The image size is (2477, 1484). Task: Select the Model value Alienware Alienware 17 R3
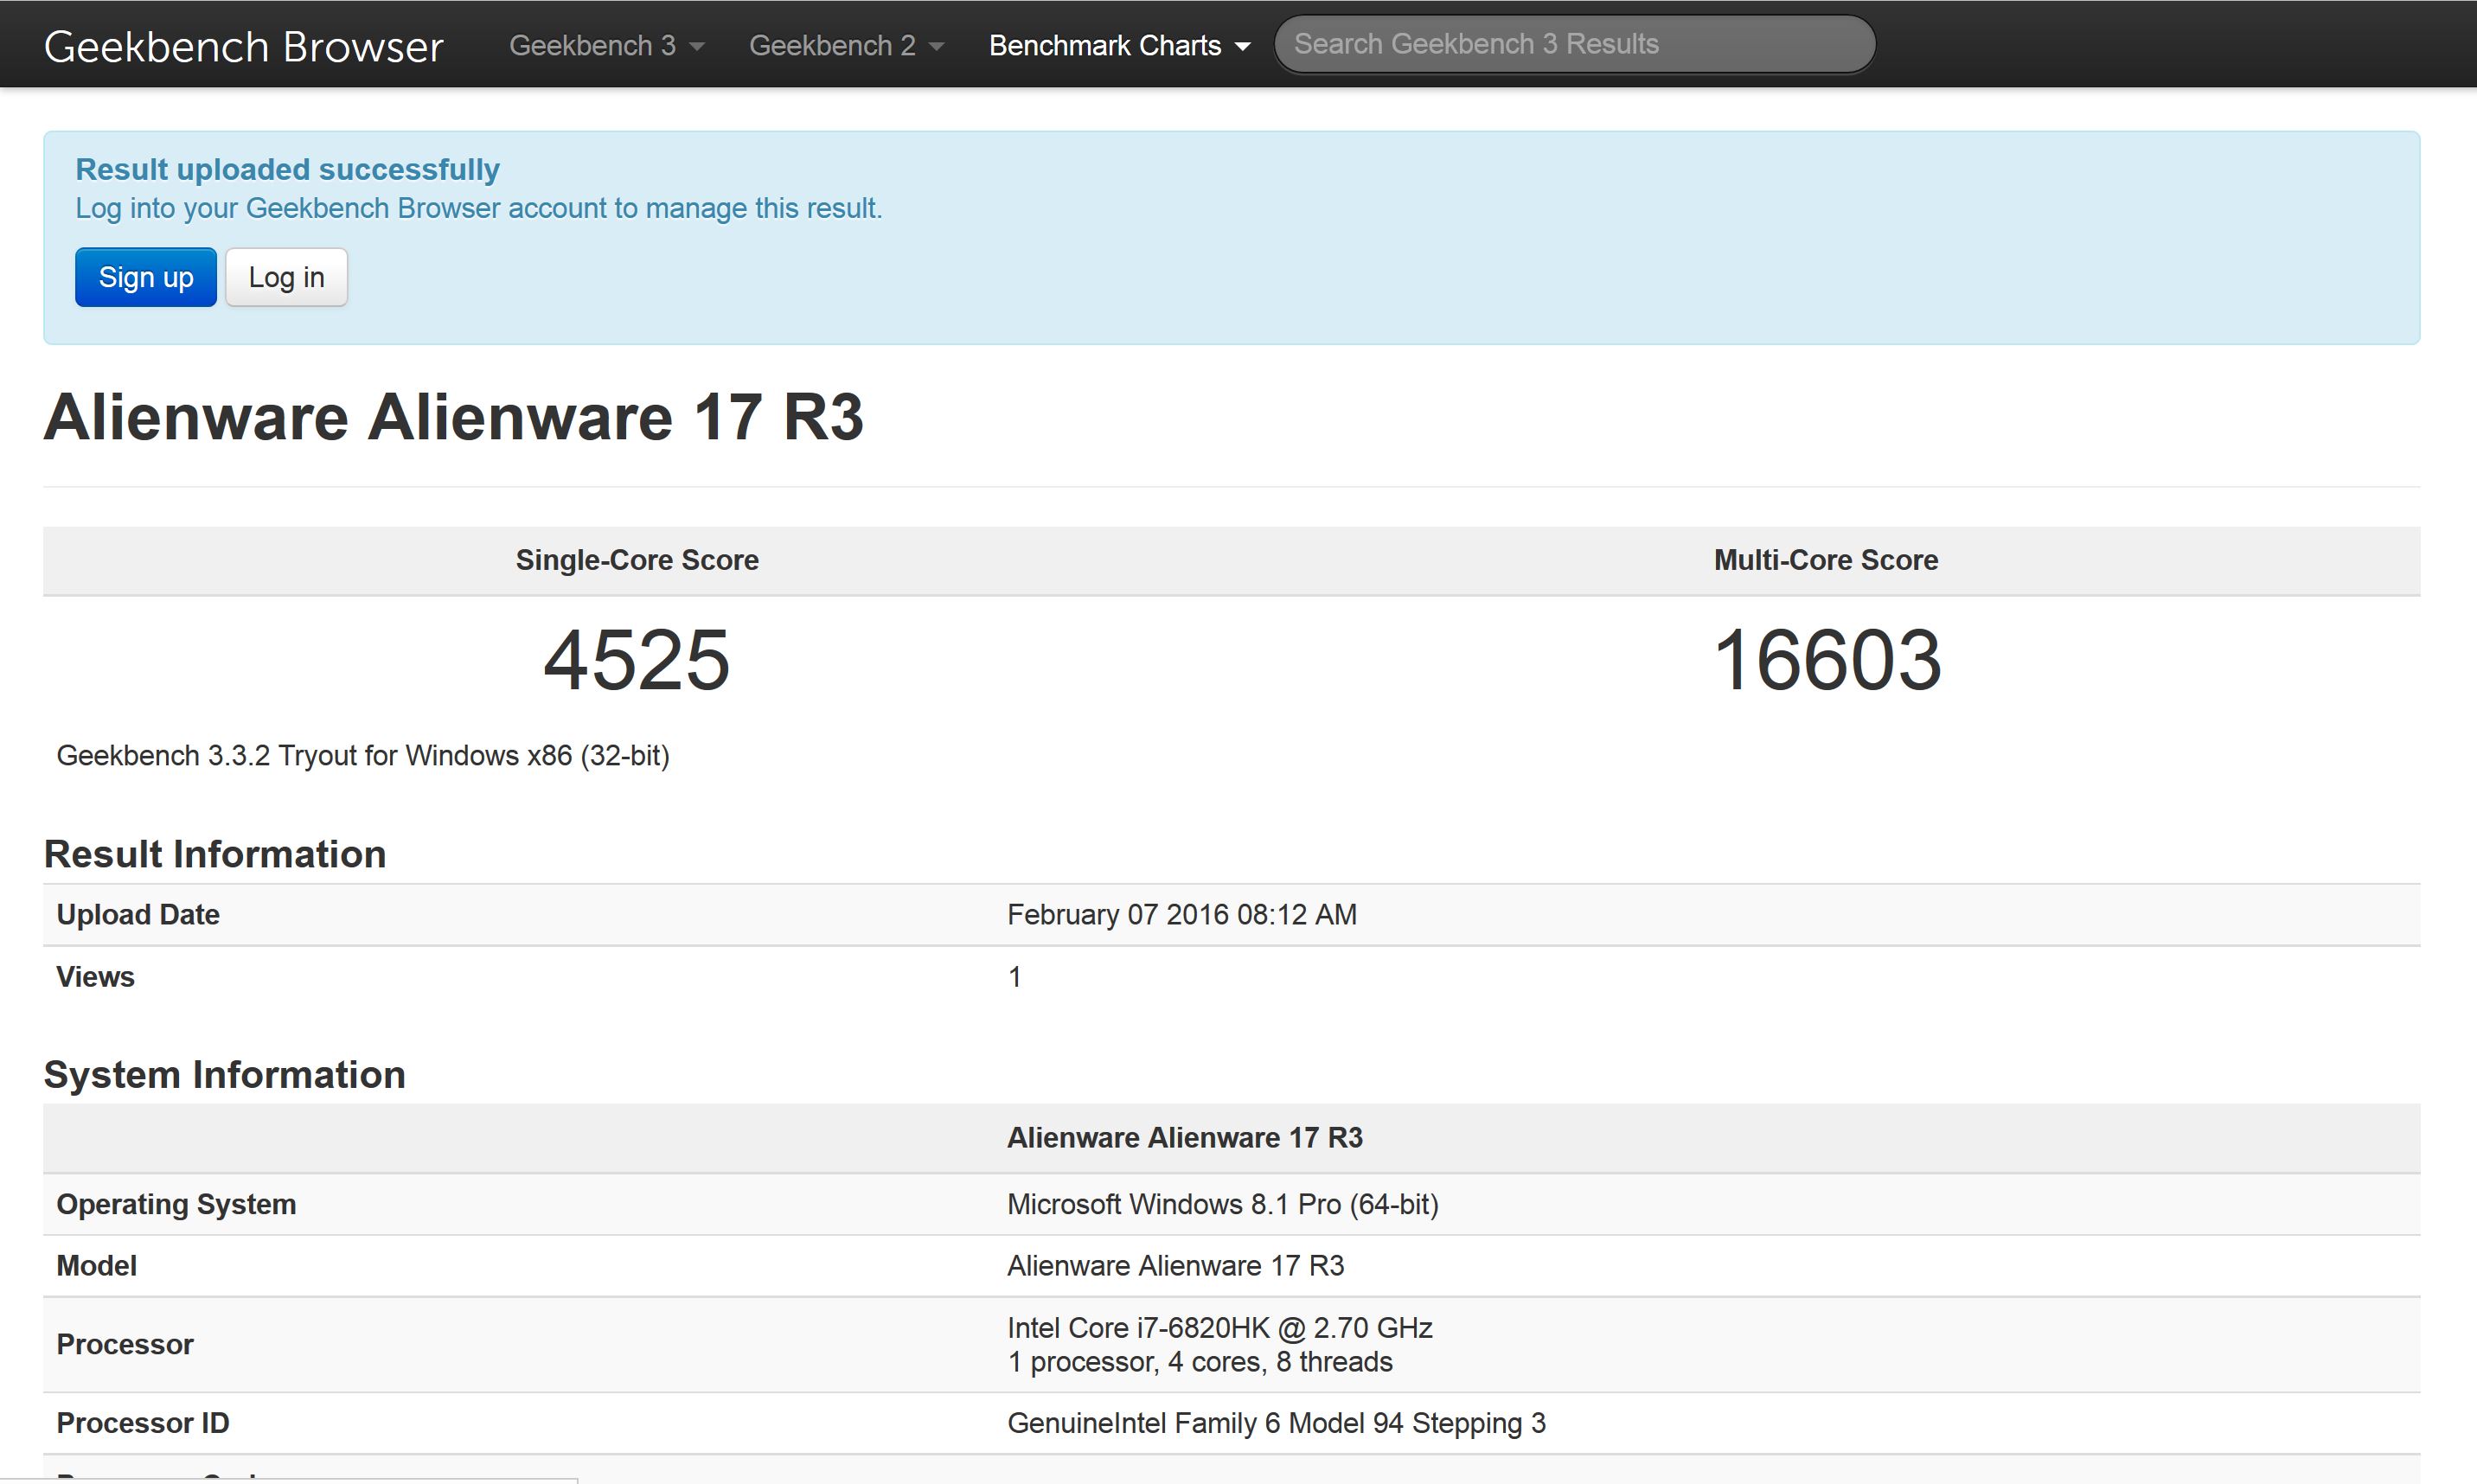[x=1176, y=1266]
